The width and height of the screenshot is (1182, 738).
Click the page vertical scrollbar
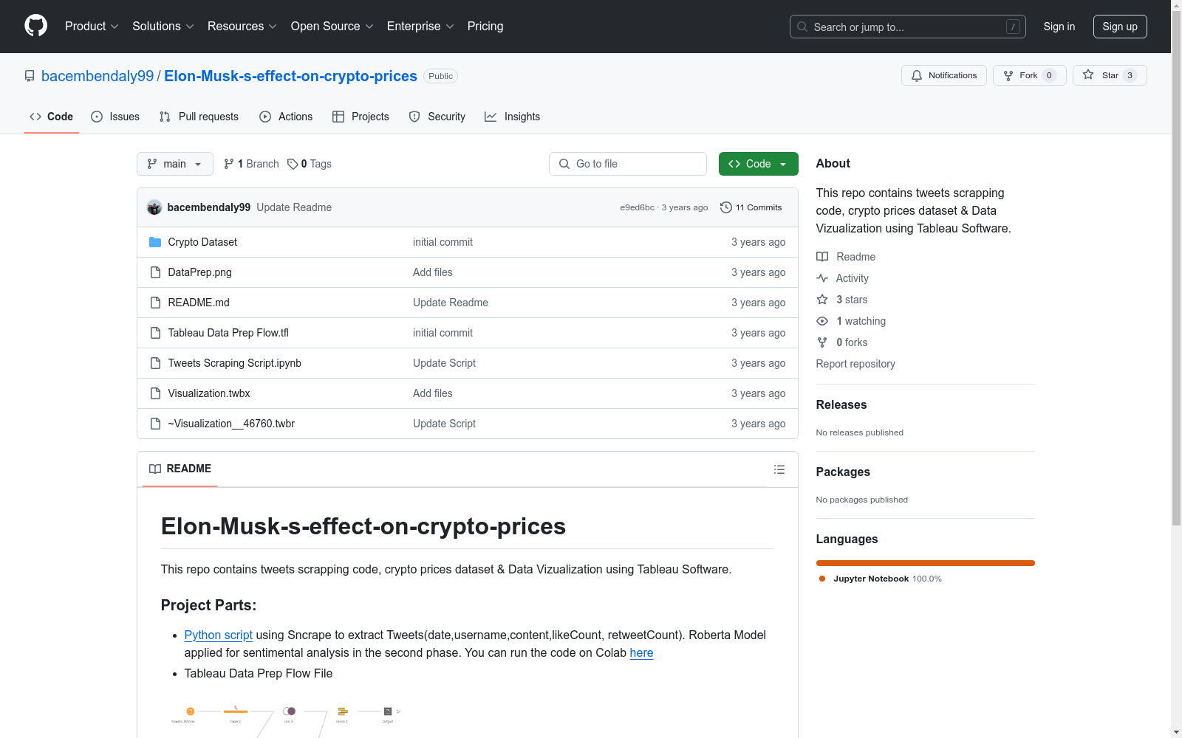click(x=1176, y=269)
